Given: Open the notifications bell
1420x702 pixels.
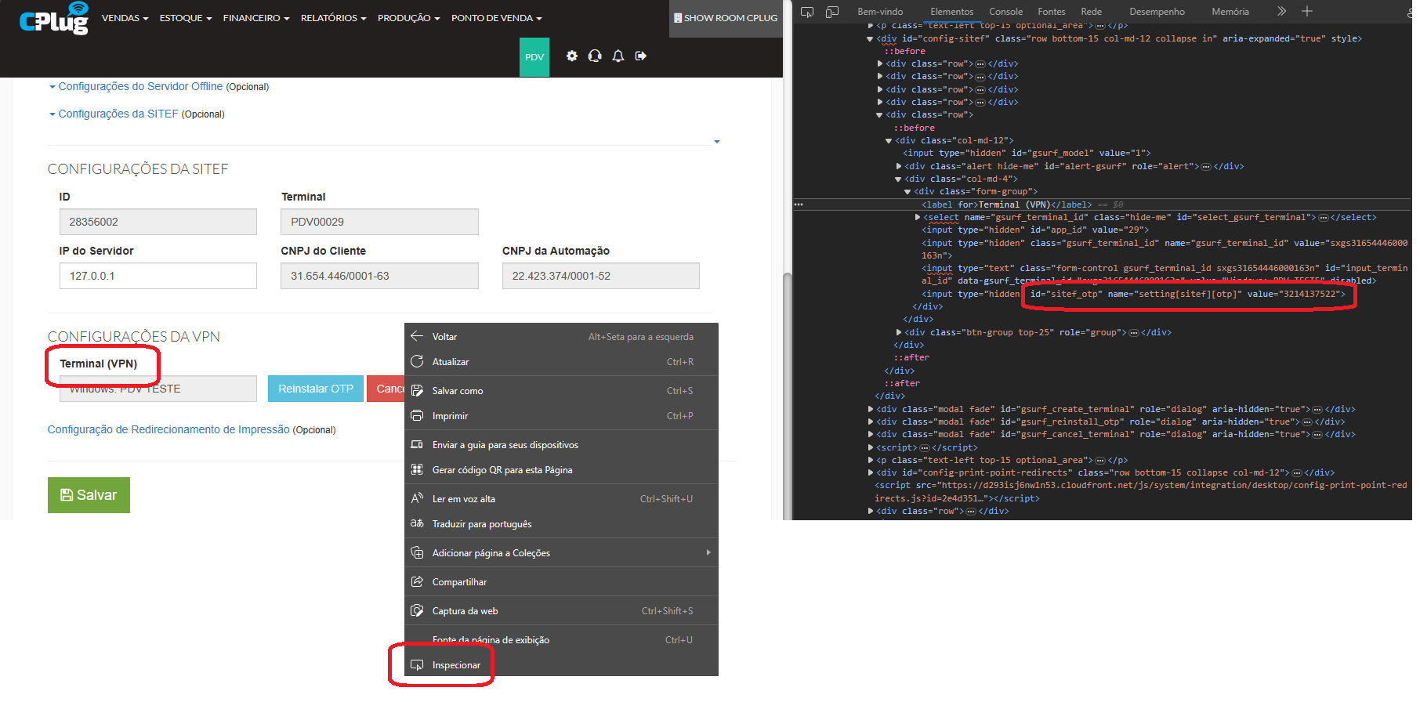Looking at the screenshot, I should click(618, 56).
